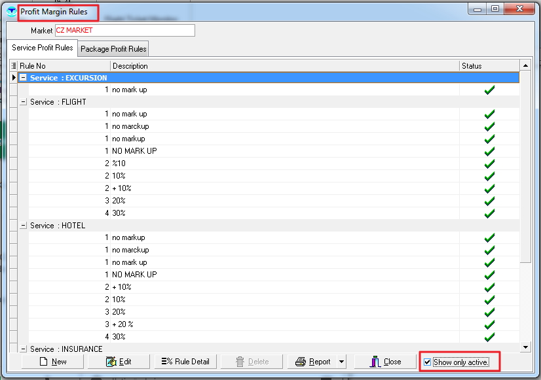Click the Report printer icon
The height and width of the screenshot is (380, 541).
301,362
